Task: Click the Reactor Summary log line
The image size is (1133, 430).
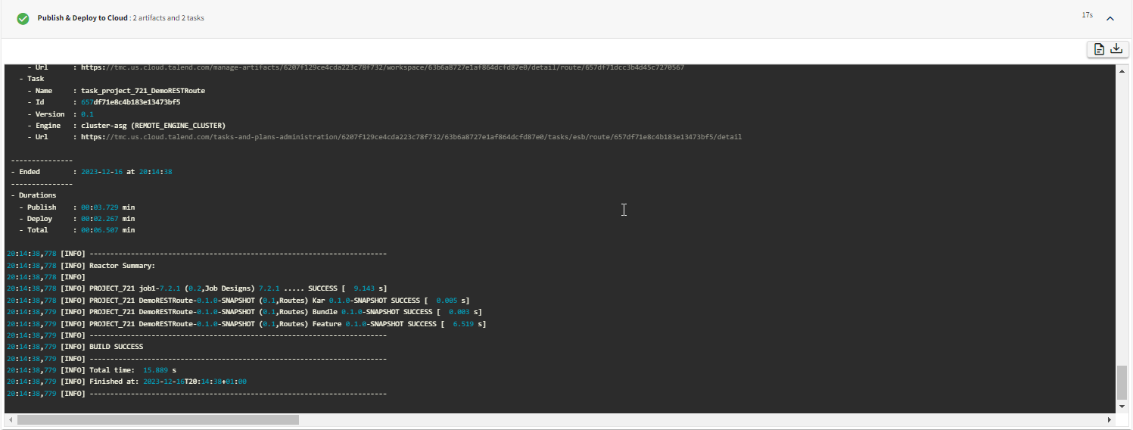Action: pos(122,266)
